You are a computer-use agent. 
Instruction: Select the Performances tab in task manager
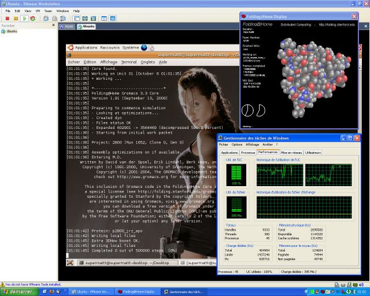pyautogui.click(x=268, y=152)
